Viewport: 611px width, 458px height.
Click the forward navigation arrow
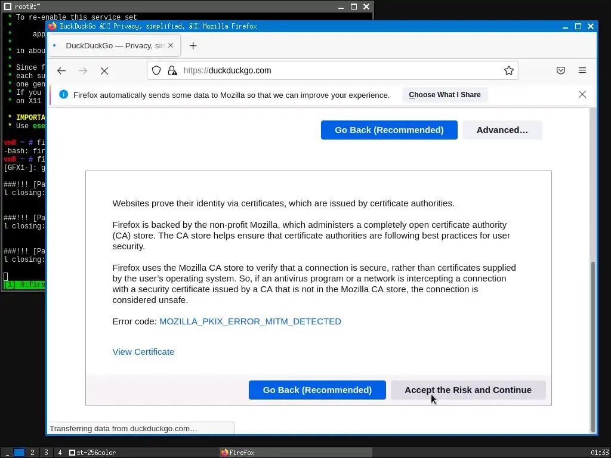pyautogui.click(x=82, y=70)
